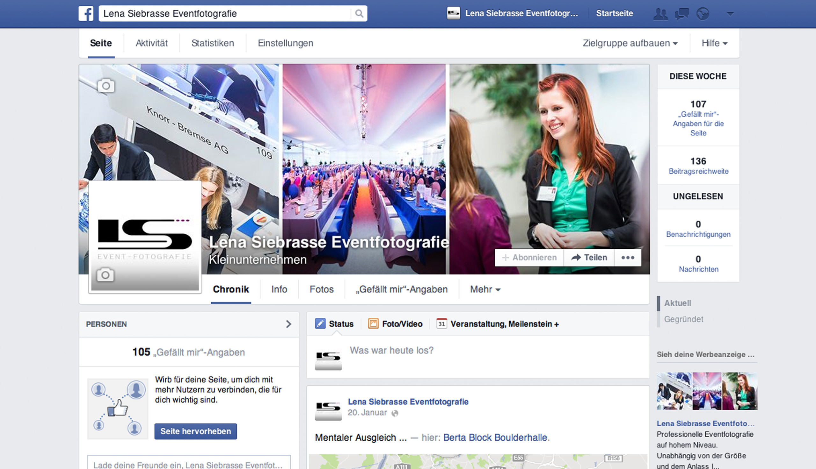This screenshot has height=469, width=816.
Task: Click the 20. Januar timestamp
Action: point(367,413)
